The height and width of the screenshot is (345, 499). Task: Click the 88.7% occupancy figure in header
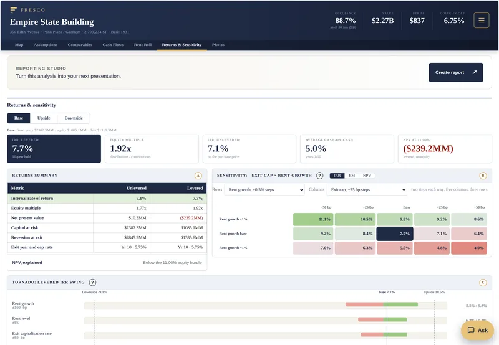point(346,21)
